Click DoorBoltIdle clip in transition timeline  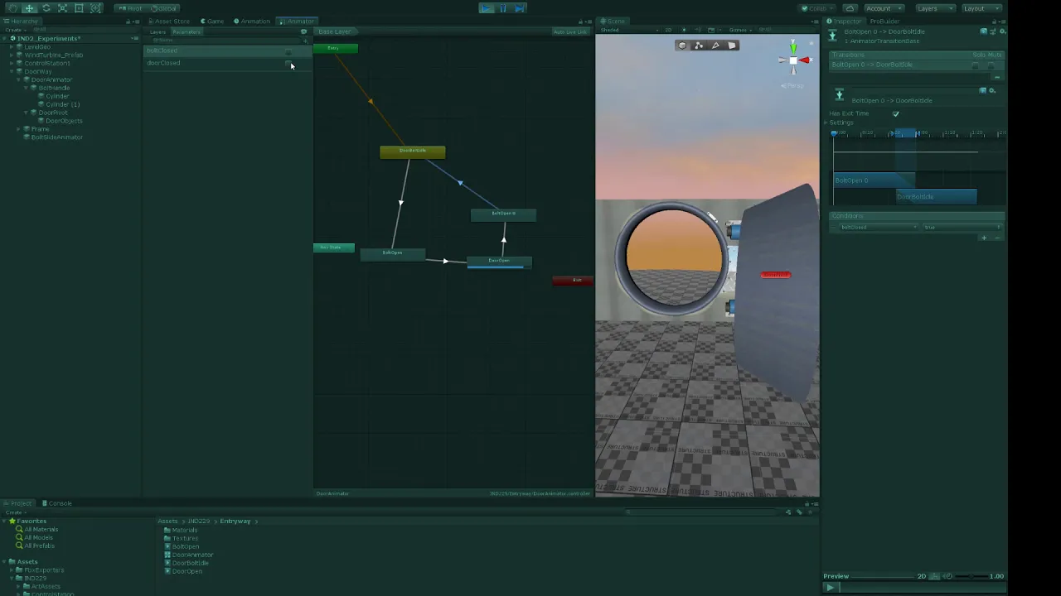[x=937, y=197]
